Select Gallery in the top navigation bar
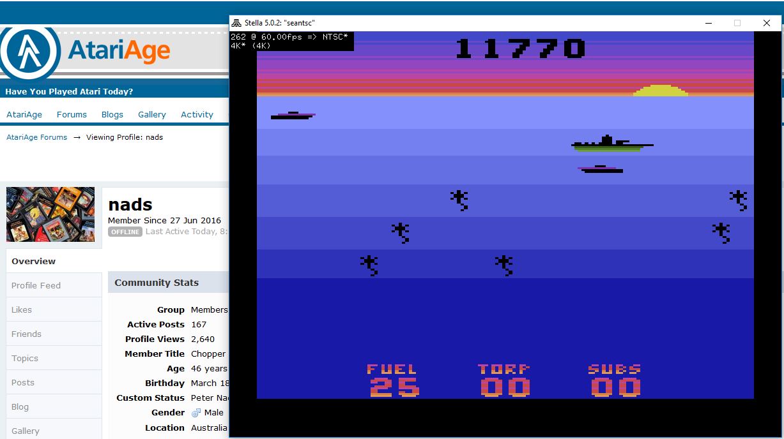 152,115
